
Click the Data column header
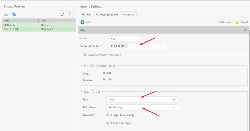point(57,21)
